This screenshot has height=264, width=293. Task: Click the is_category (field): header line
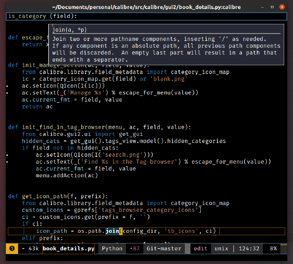click(x=146, y=16)
